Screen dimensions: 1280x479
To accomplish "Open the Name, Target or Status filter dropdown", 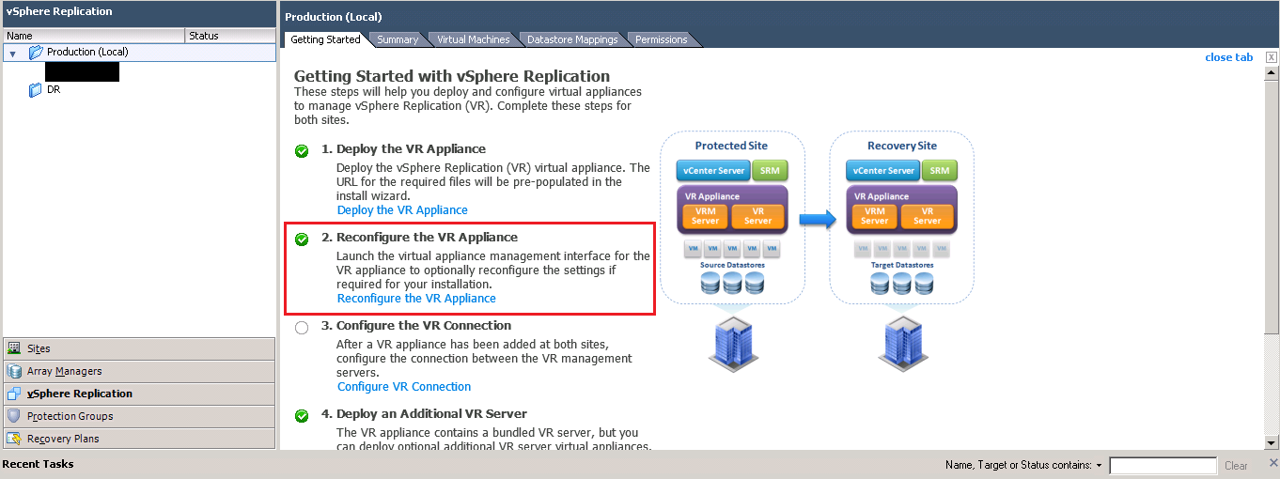I will pos(1099,466).
